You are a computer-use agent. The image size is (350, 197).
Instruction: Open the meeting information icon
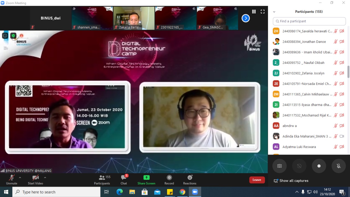tap(5, 36)
